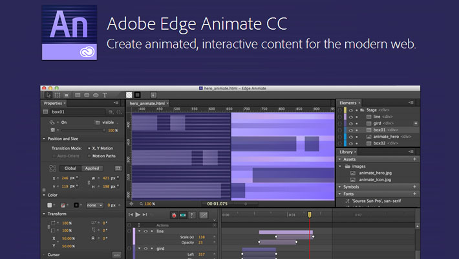Click the easing graph button

coord(204,216)
